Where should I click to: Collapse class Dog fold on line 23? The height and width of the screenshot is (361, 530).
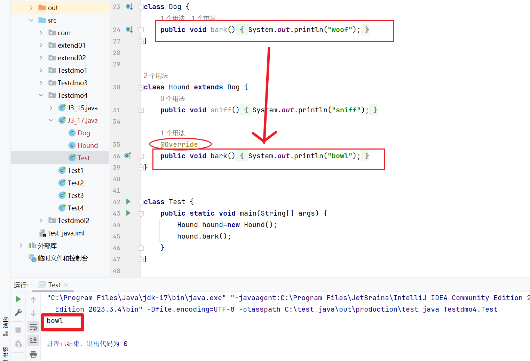141,7
